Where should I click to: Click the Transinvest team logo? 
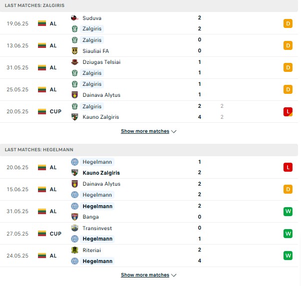[x=74, y=228]
